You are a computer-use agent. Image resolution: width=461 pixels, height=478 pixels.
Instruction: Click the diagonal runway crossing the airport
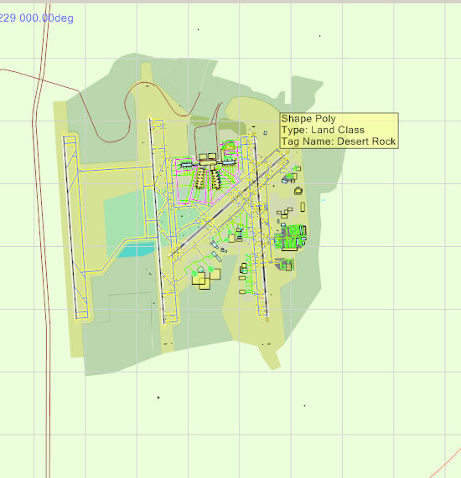click(x=227, y=205)
